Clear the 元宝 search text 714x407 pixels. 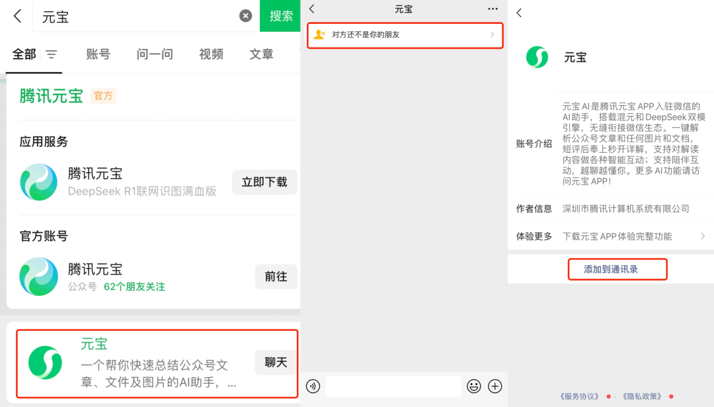point(245,16)
